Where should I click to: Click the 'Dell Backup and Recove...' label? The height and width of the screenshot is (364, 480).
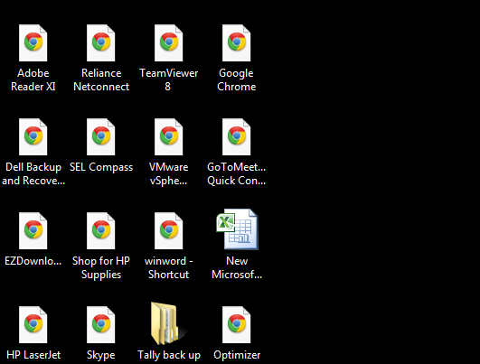[33, 174]
